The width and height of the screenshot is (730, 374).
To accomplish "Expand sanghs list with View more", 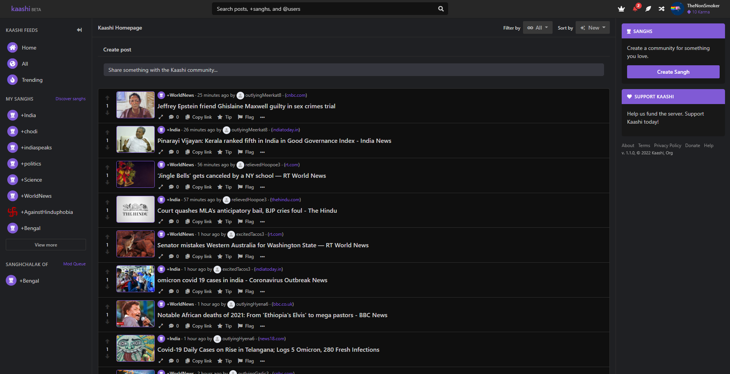I will (x=46, y=245).
